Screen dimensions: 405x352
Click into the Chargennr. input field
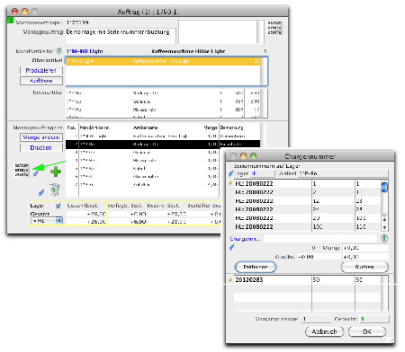coord(320,239)
